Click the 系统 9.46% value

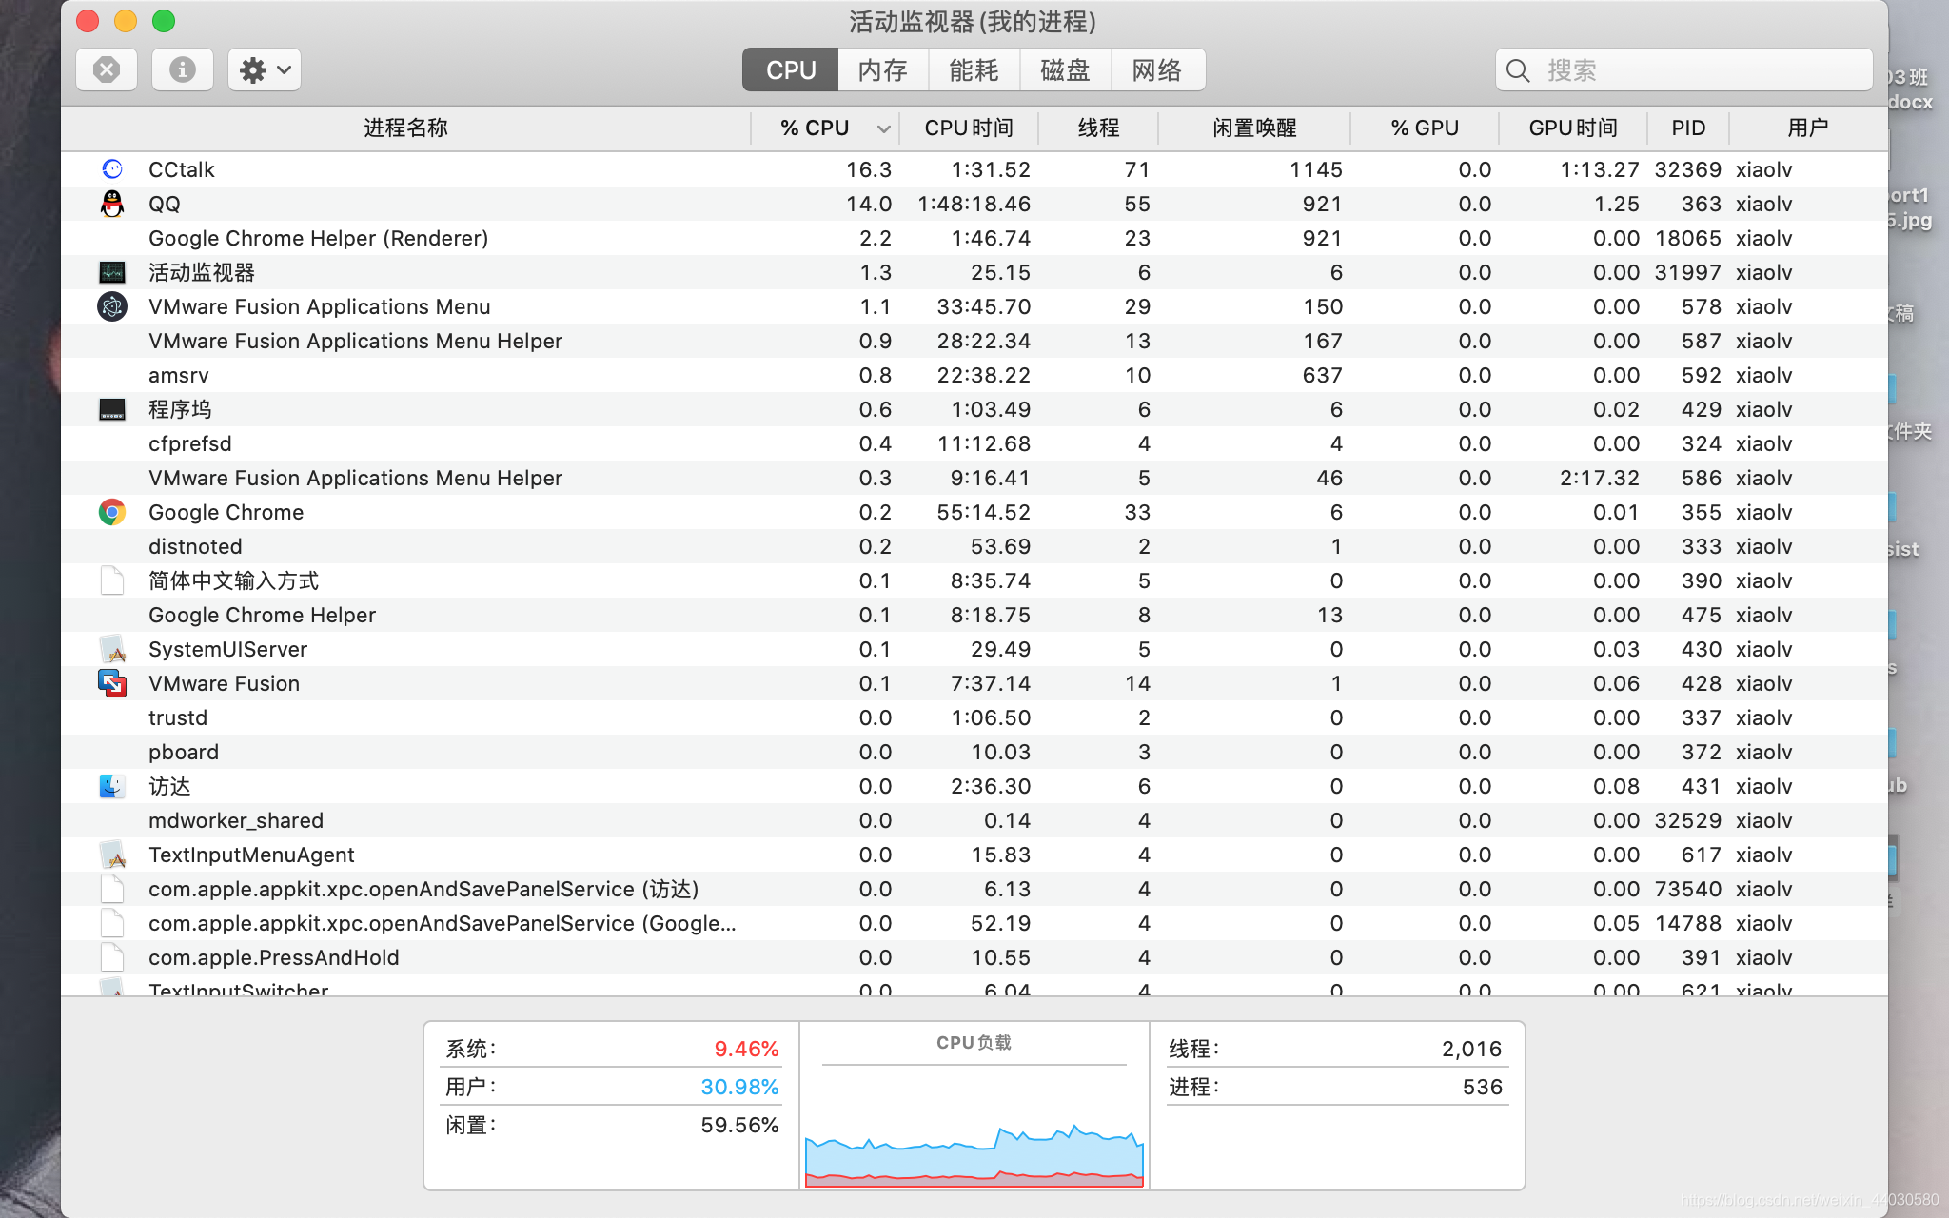coord(746,1049)
